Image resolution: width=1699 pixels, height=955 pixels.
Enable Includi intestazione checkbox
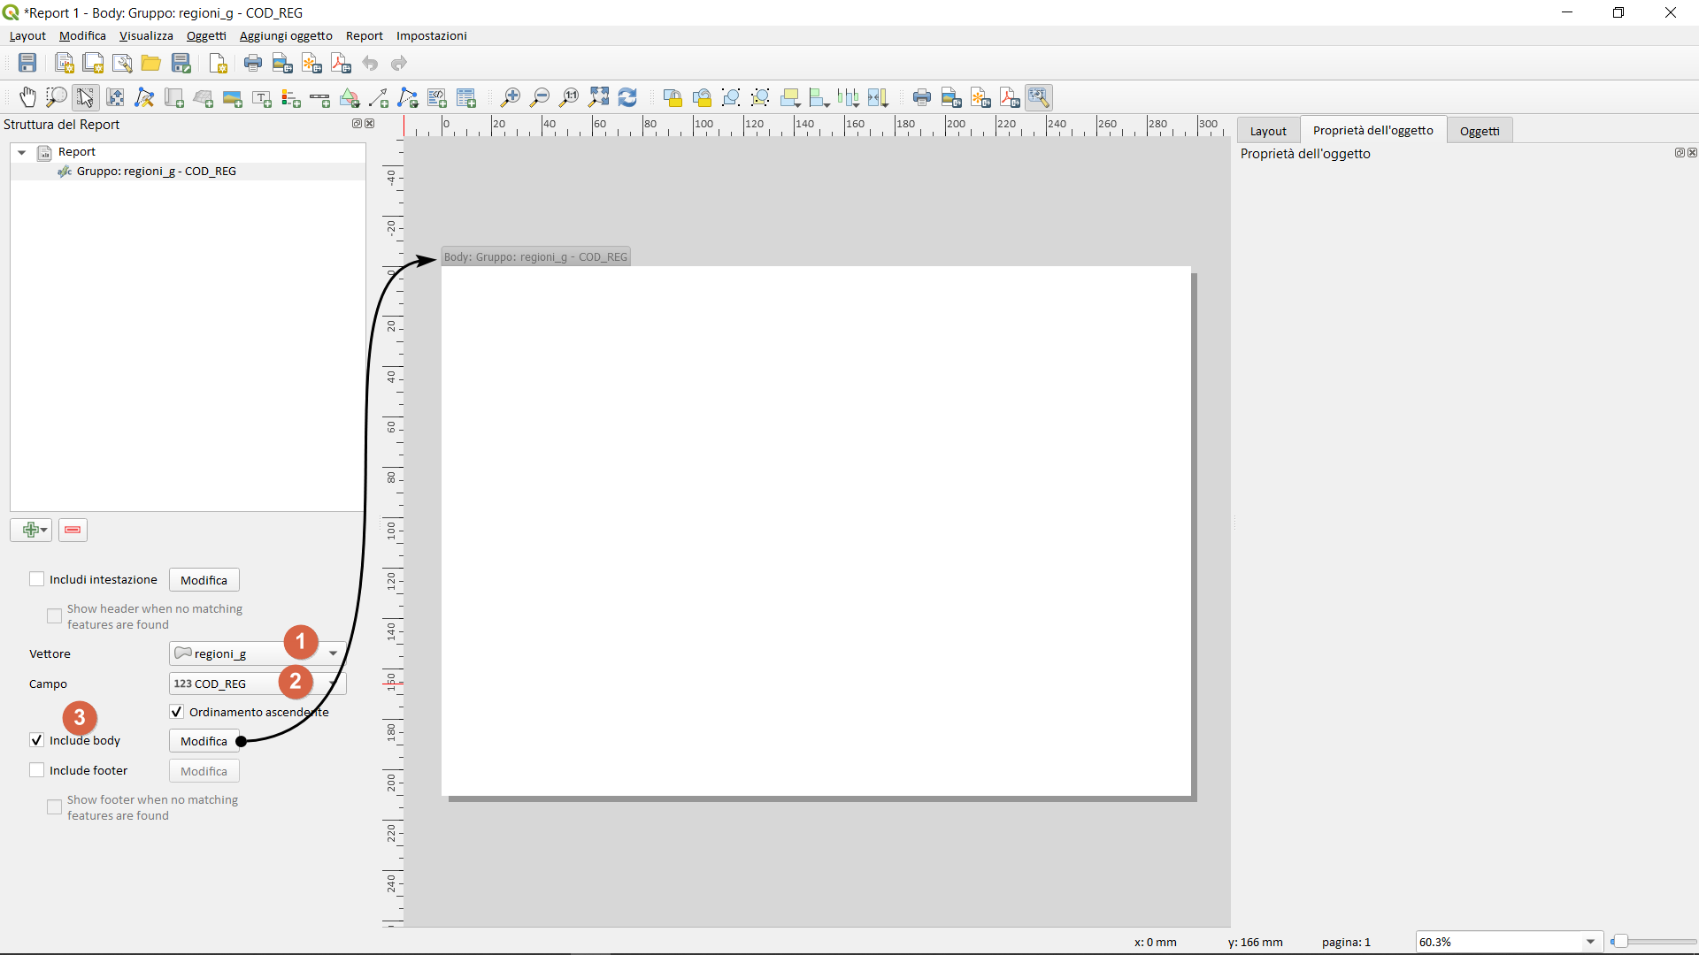tap(37, 579)
